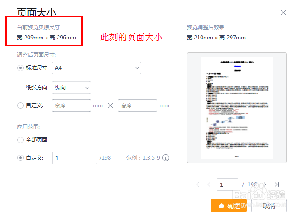The height and width of the screenshot is (215, 303).
Task: Click the 高度 custom height input field
Action: pyautogui.click(x=138, y=105)
